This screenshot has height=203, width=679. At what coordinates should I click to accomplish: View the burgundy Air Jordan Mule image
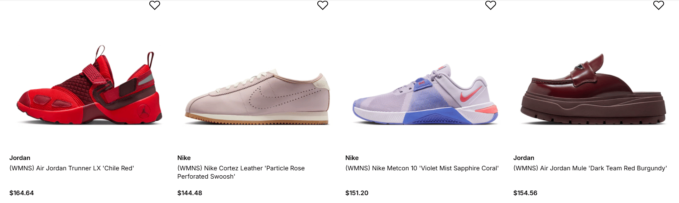pos(593,91)
